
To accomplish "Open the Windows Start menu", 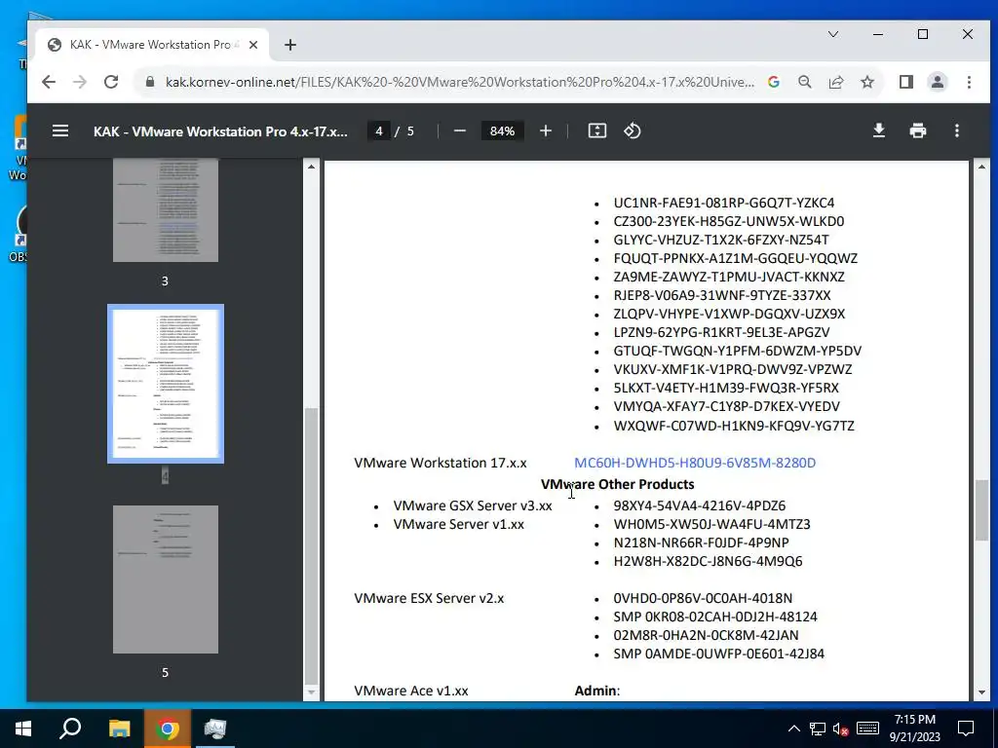I will [23, 729].
